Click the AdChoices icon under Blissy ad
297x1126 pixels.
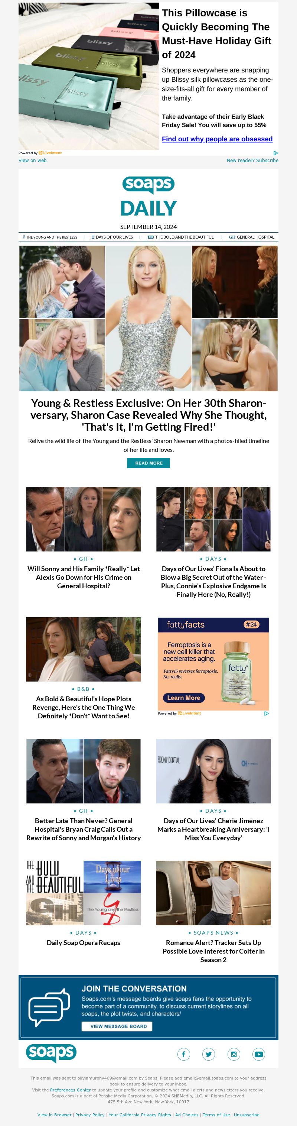tap(275, 153)
